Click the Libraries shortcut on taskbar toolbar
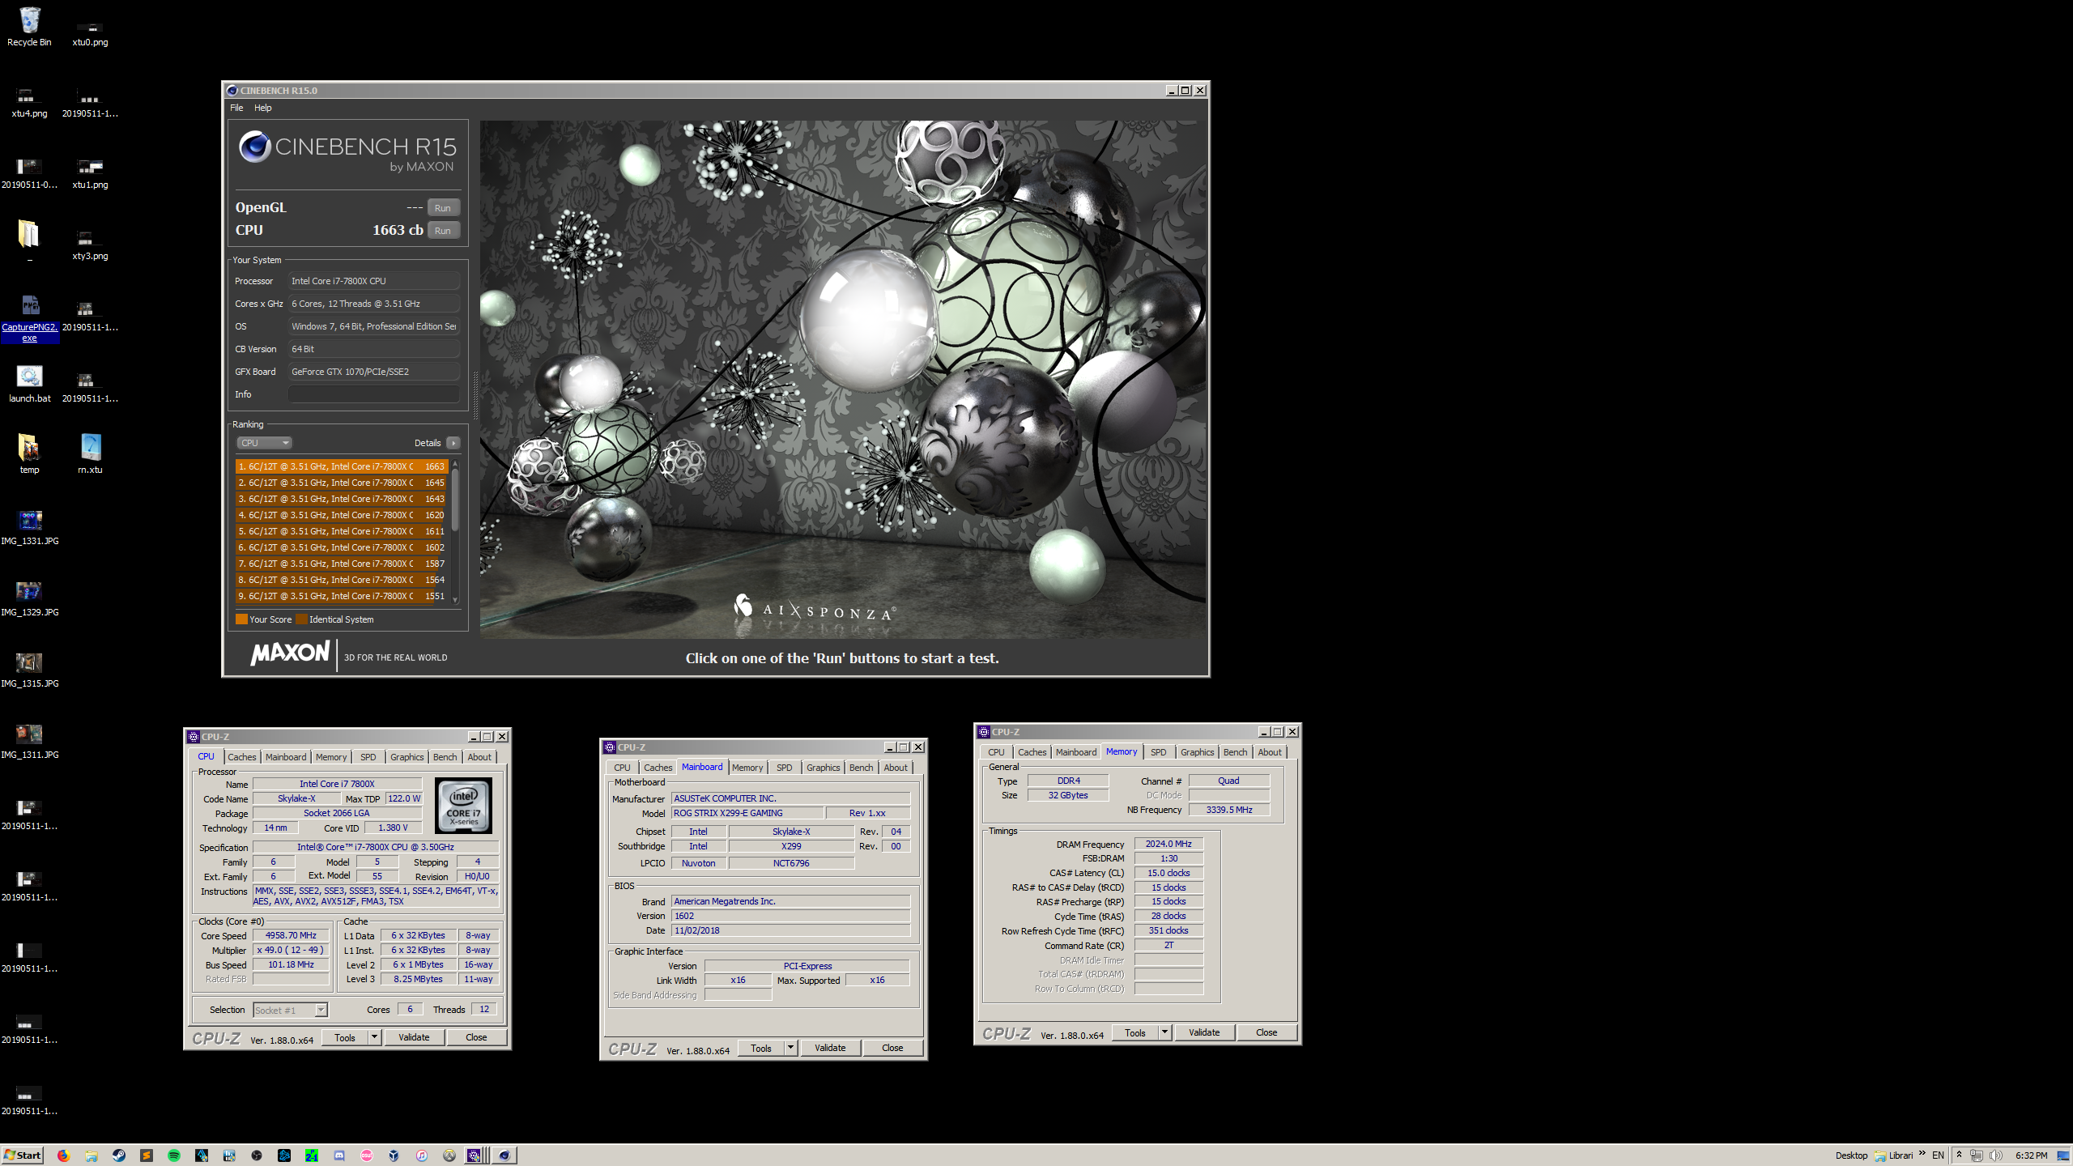 click(x=1893, y=1155)
